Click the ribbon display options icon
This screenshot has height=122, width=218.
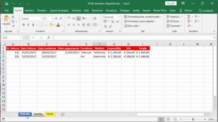tap(183, 3)
